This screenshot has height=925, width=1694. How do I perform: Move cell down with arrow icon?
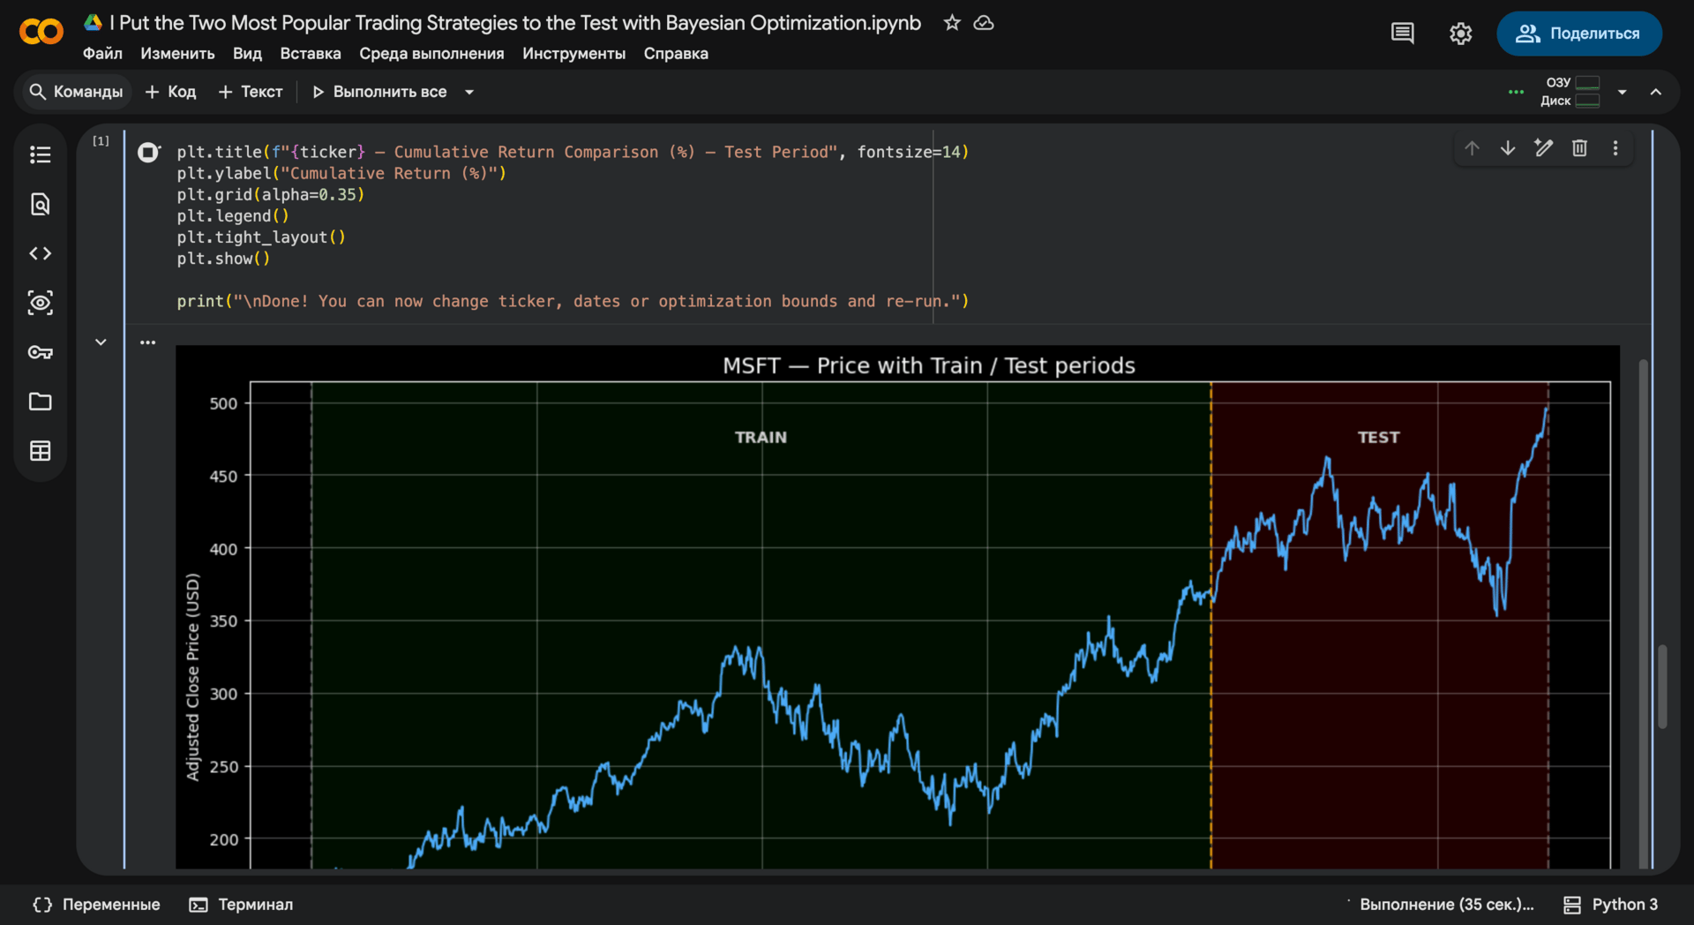coord(1508,148)
